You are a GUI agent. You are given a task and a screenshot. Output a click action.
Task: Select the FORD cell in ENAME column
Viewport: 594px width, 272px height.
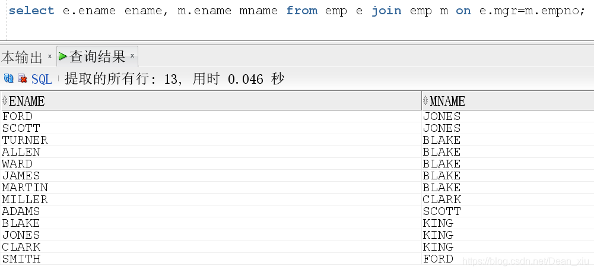(211, 116)
